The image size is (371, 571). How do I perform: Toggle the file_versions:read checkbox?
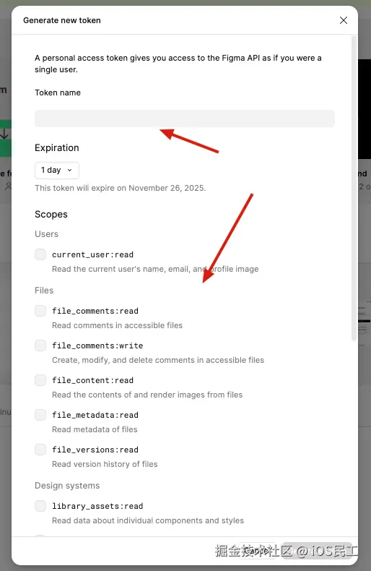click(40, 450)
